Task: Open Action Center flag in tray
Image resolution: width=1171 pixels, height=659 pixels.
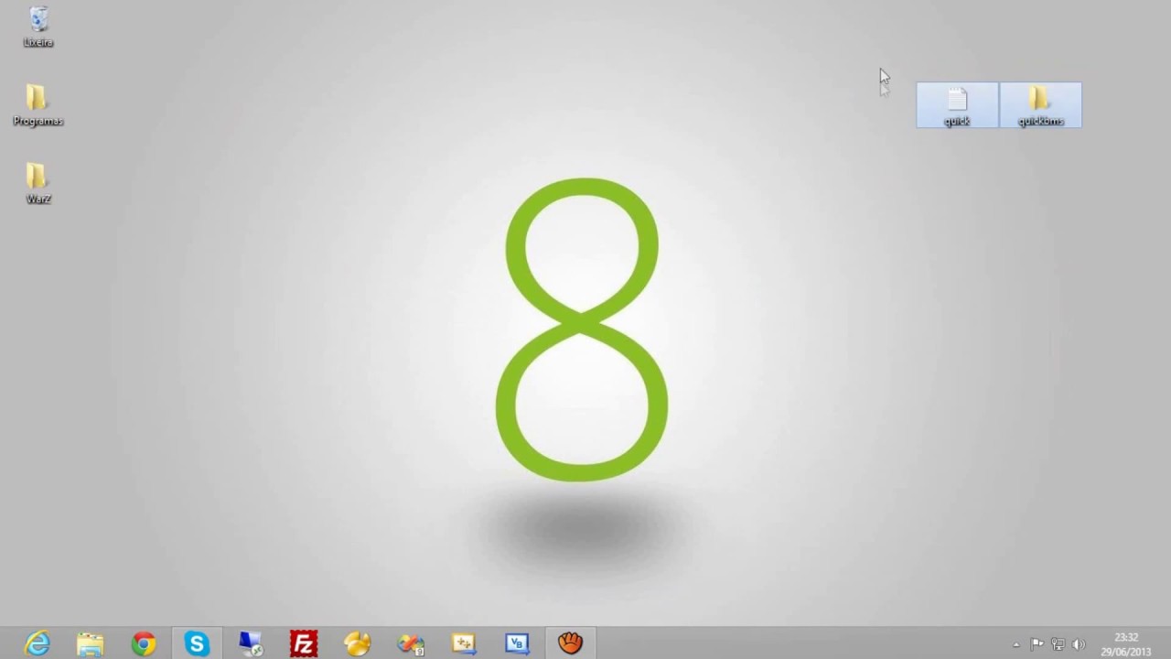Action: [x=1037, y=644]
